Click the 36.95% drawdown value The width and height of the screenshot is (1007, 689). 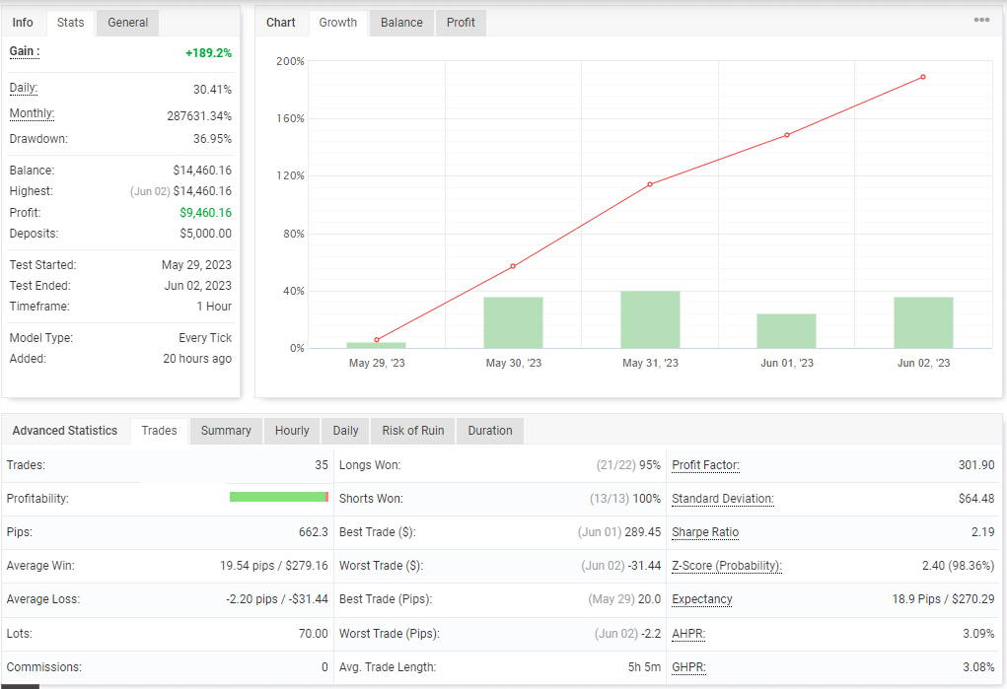[213, 139]
